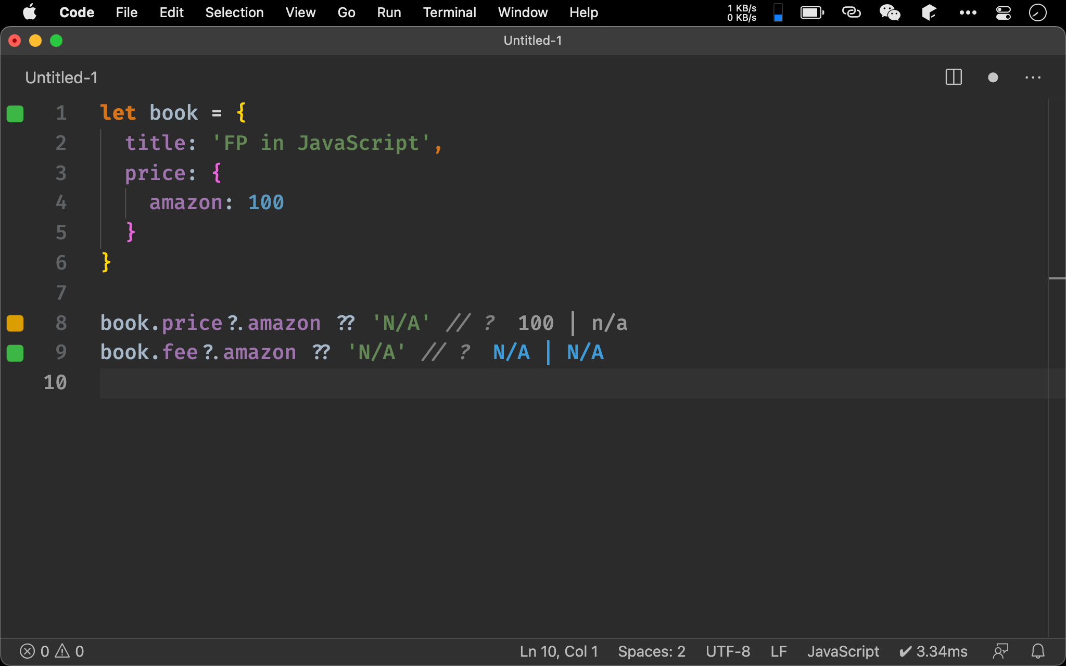Open the editor More Actions ellipsis
This screenshot has width=1066, height=666.
pyautogui.click(x=1033, y=78)
